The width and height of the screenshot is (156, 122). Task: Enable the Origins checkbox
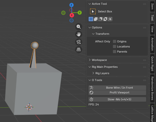(x=115, y=41)
